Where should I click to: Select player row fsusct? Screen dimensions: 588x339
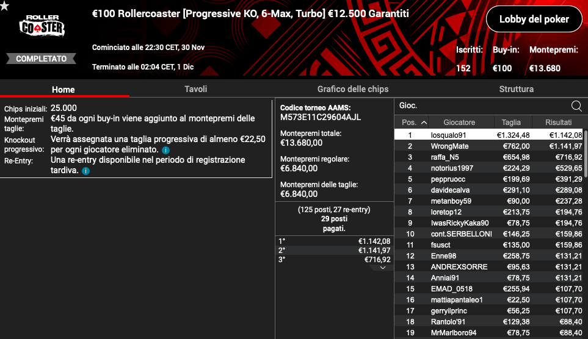tap(488, 245)
